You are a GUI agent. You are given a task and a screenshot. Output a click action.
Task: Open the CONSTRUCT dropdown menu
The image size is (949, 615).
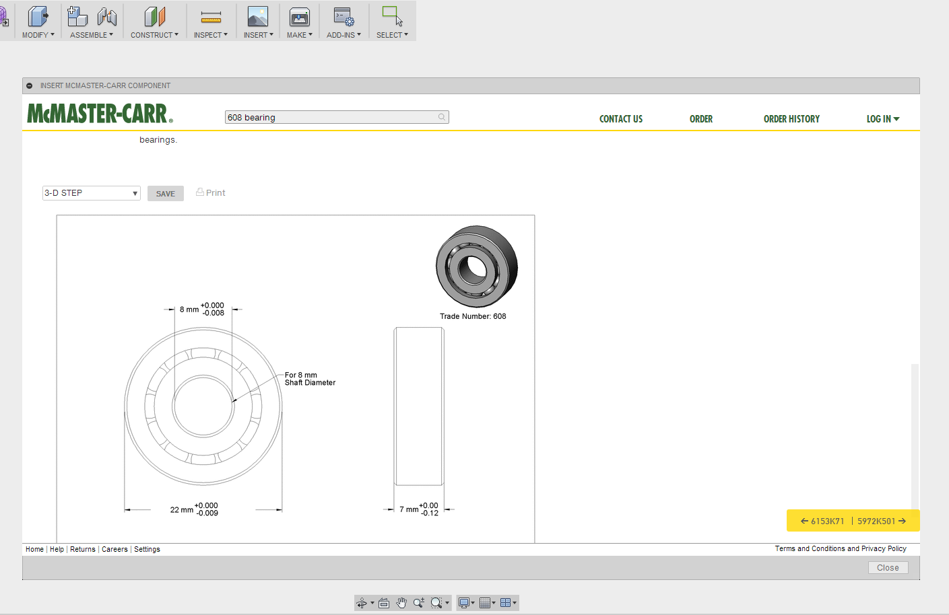[x=155, y=35]
